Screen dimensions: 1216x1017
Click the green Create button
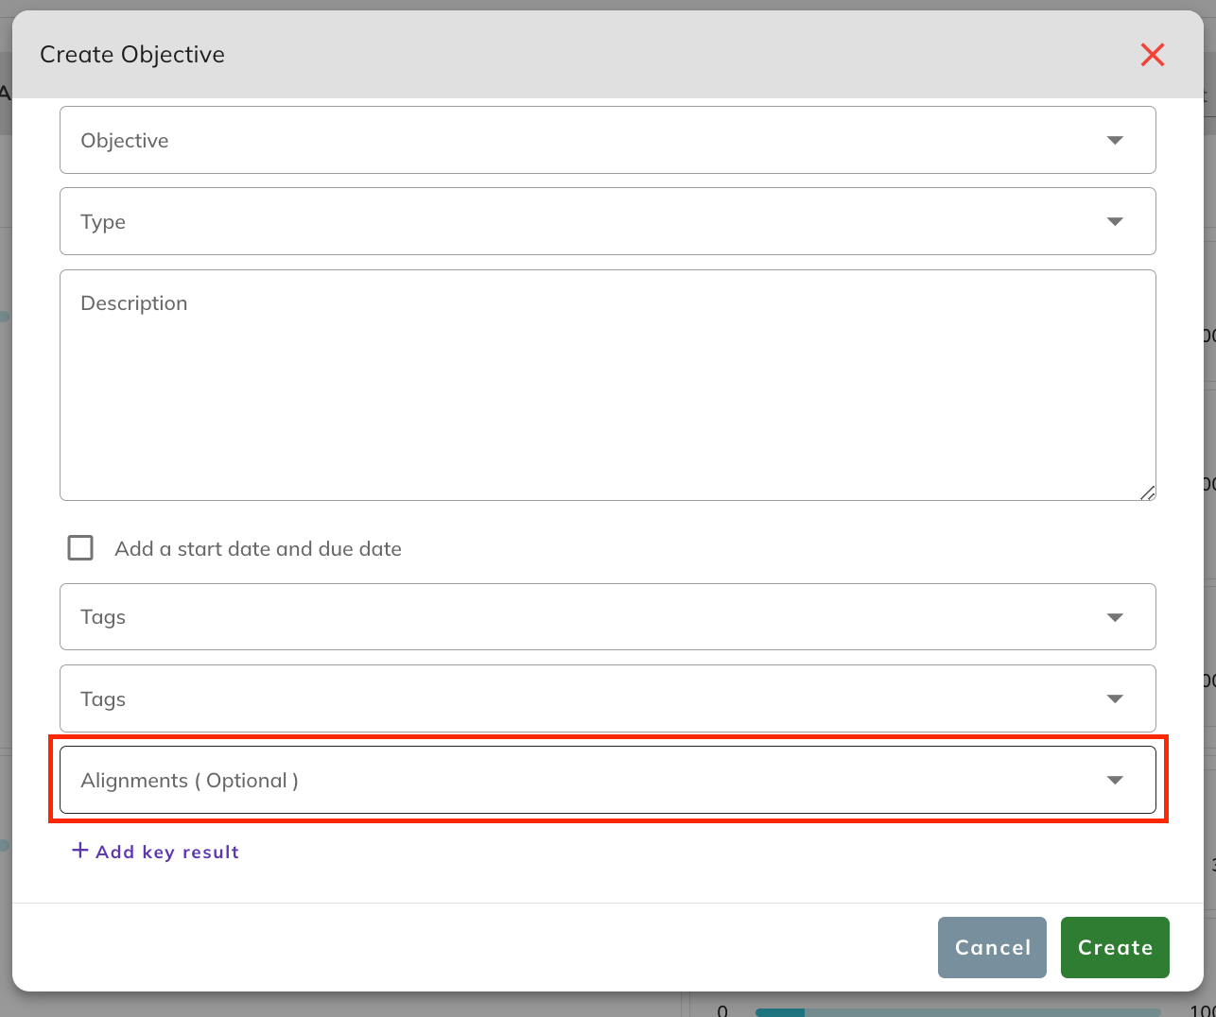click(1115, 947)
